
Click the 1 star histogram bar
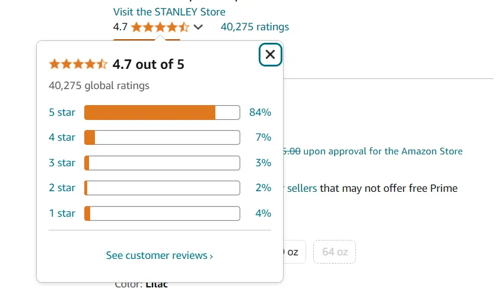coord(162,213)
